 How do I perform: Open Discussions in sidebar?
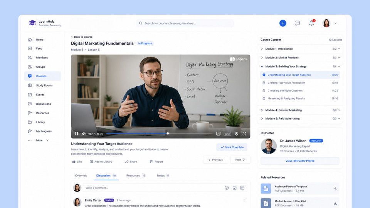pos(43,104)
